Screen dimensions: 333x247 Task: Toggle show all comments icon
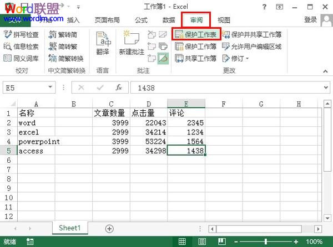163,46
